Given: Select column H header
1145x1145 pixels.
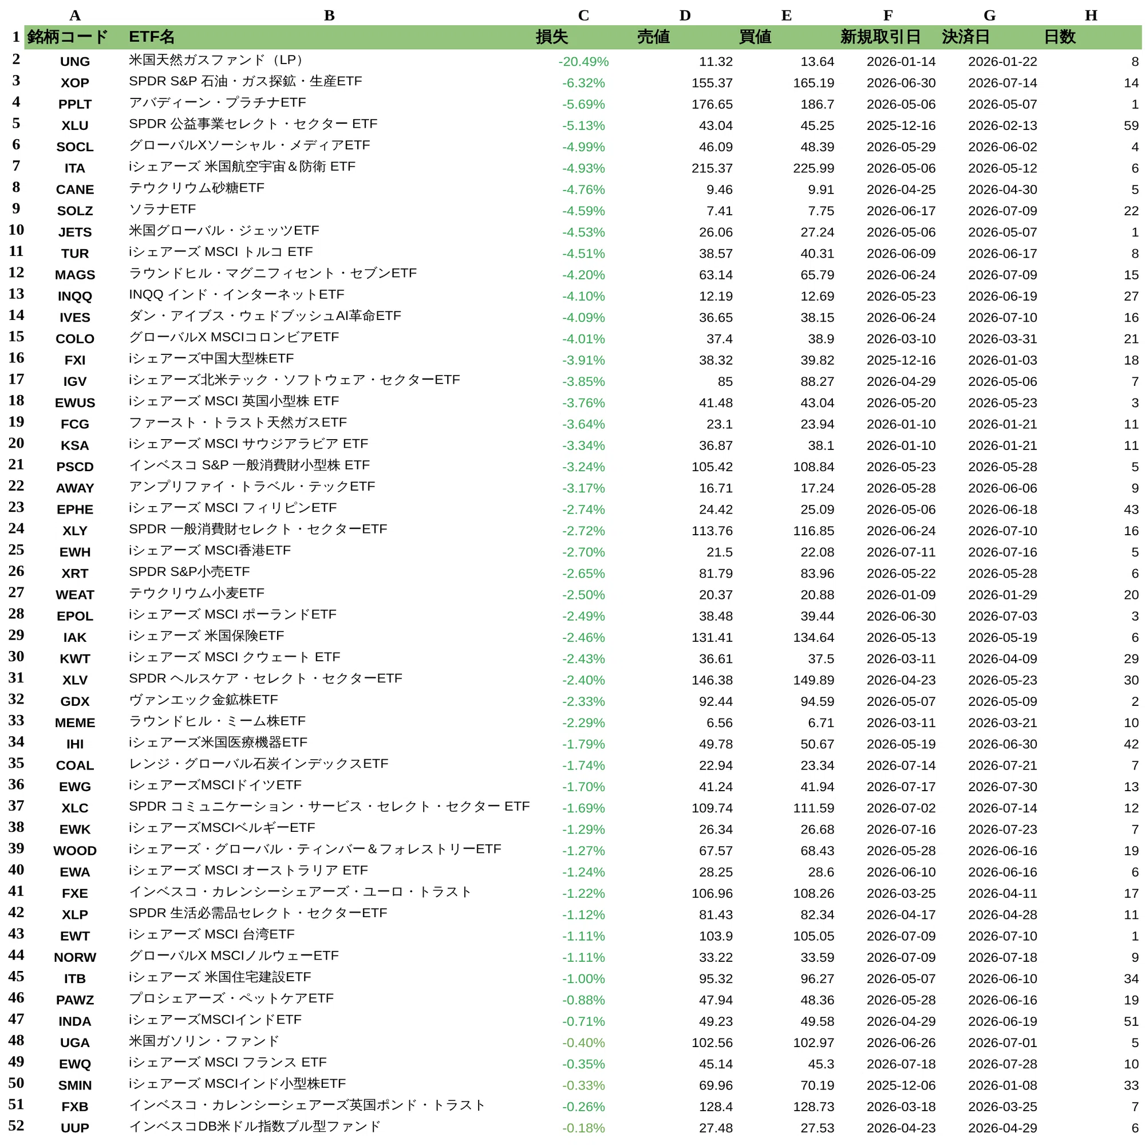Looking at the screenshot, I should click(x=1091, y=15).
